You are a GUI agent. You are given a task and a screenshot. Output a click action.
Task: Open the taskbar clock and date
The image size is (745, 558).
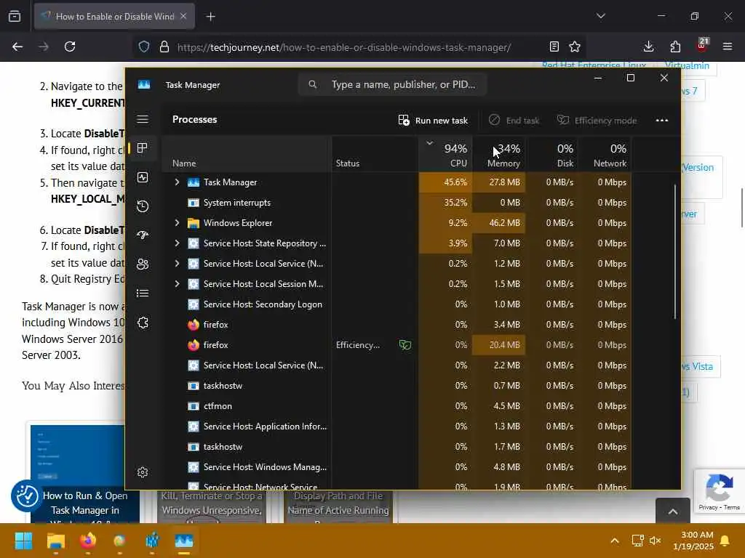coord(693,541)
